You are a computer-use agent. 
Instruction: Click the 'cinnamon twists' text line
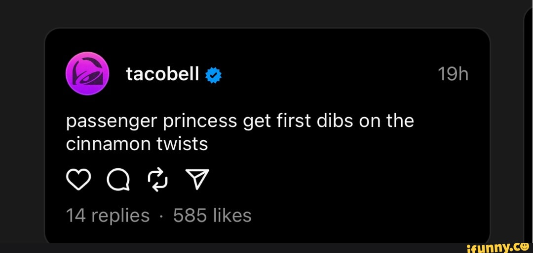137,144
